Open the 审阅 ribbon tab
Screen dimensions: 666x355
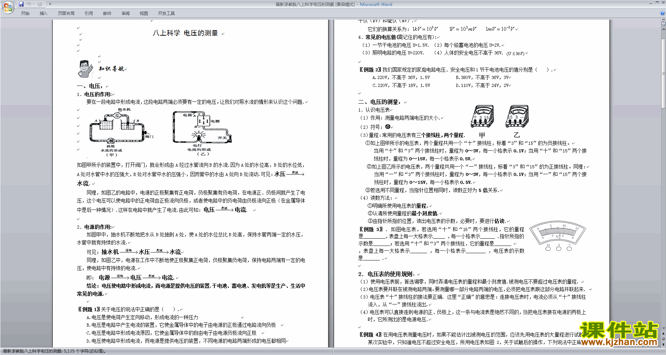(x=126, y=14)
